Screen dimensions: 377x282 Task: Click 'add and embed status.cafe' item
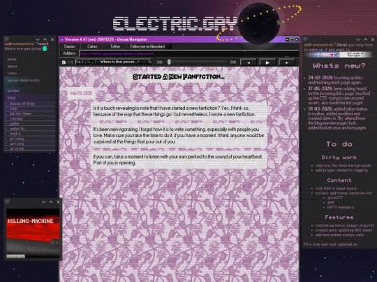click(x=339, y=235)
